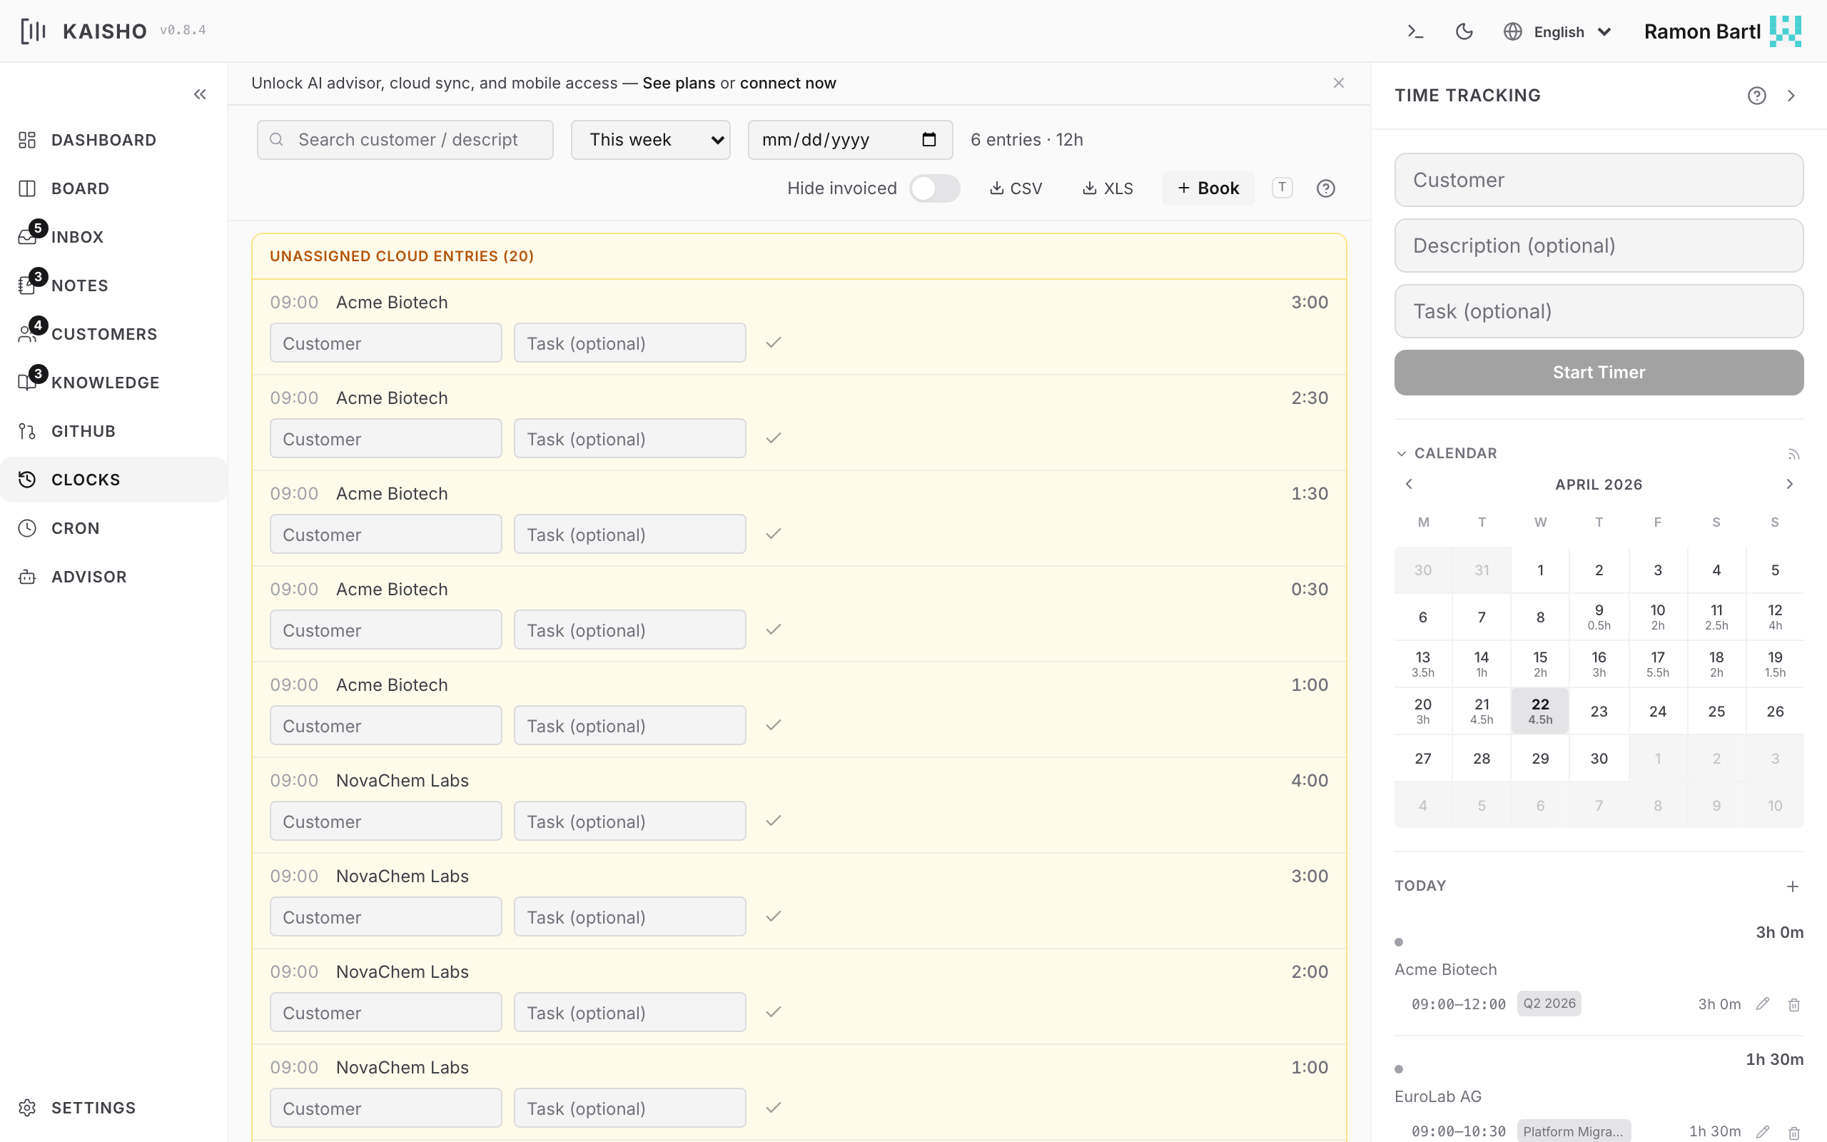The width and height of the screenshot is (1827, 1142).
Task: Open the GitHub section in sidebar
Action: (x=83, y=431)
